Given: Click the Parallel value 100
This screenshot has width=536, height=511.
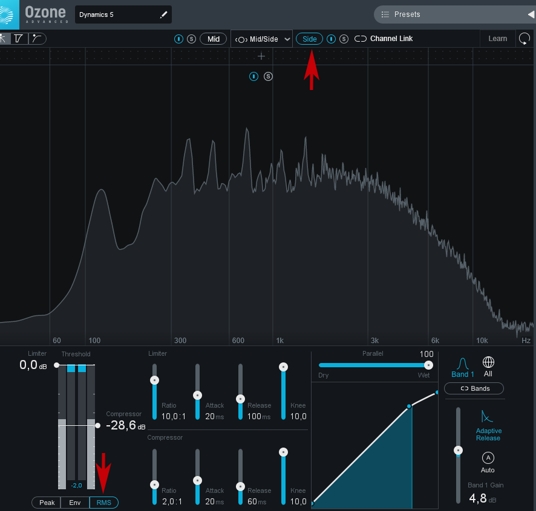Looking at the screenshot, I should tap(427, 355).
